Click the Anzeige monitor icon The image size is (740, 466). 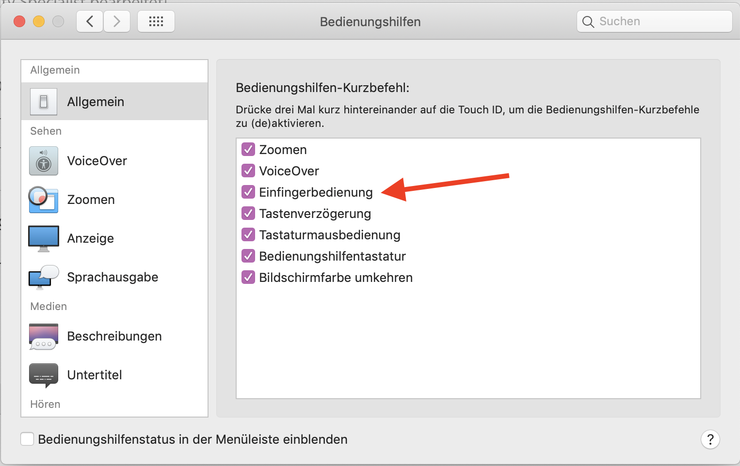click(x=44, y=238)
